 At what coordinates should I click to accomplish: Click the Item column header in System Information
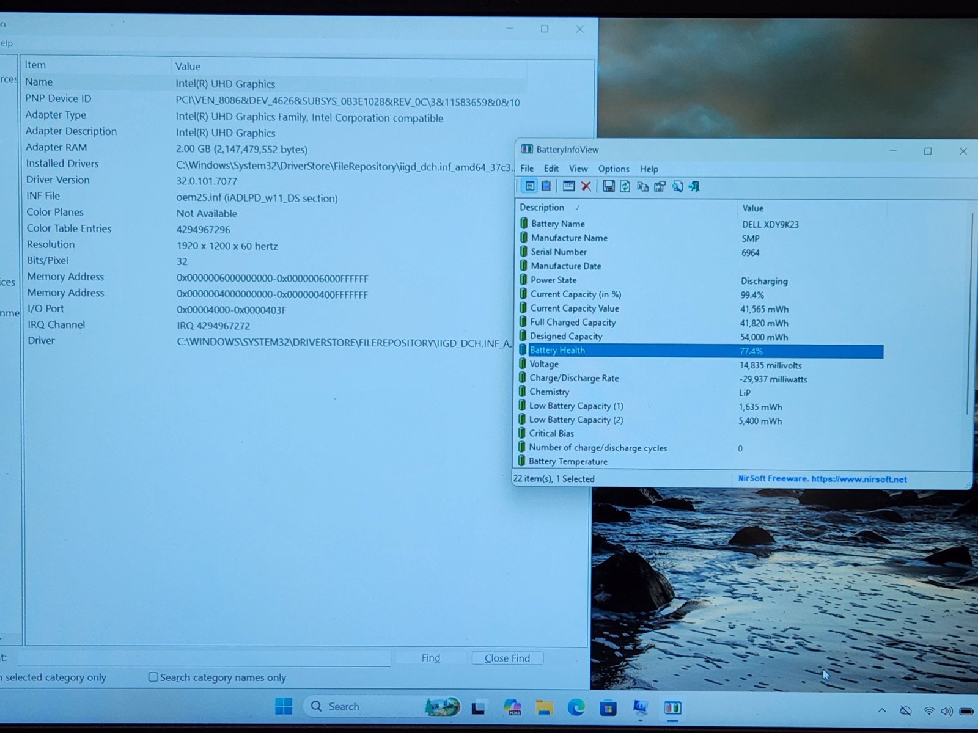(x=97, y=65)
